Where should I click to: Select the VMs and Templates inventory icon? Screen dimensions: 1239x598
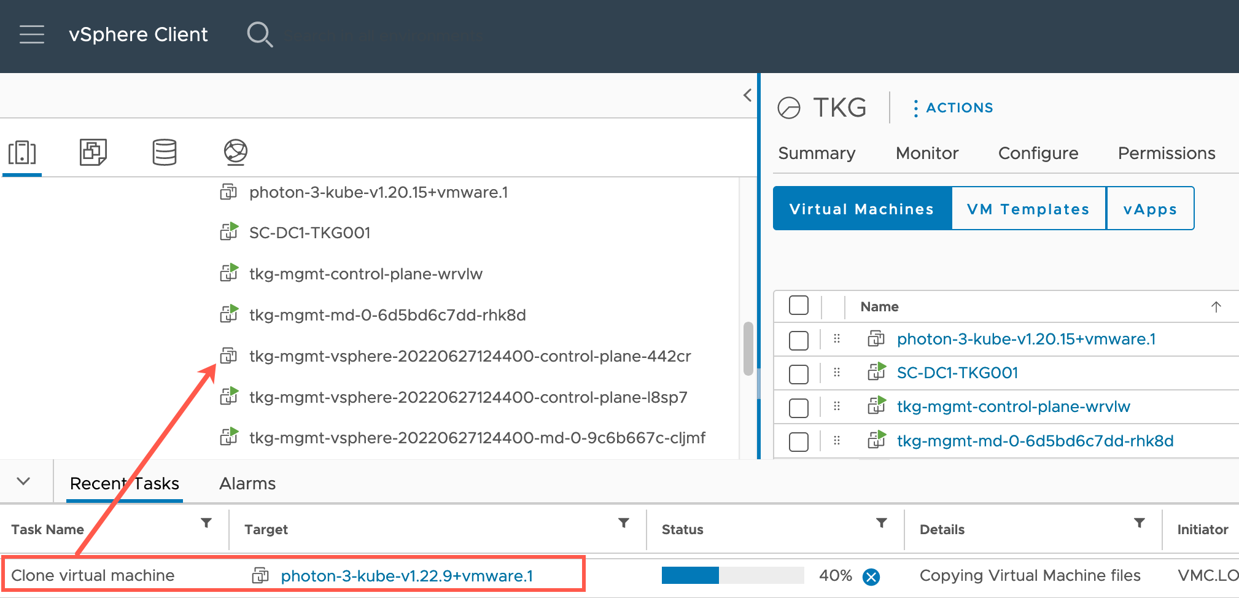(x=93, y=152)
